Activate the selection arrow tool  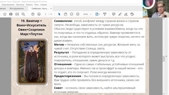[59, 14]
